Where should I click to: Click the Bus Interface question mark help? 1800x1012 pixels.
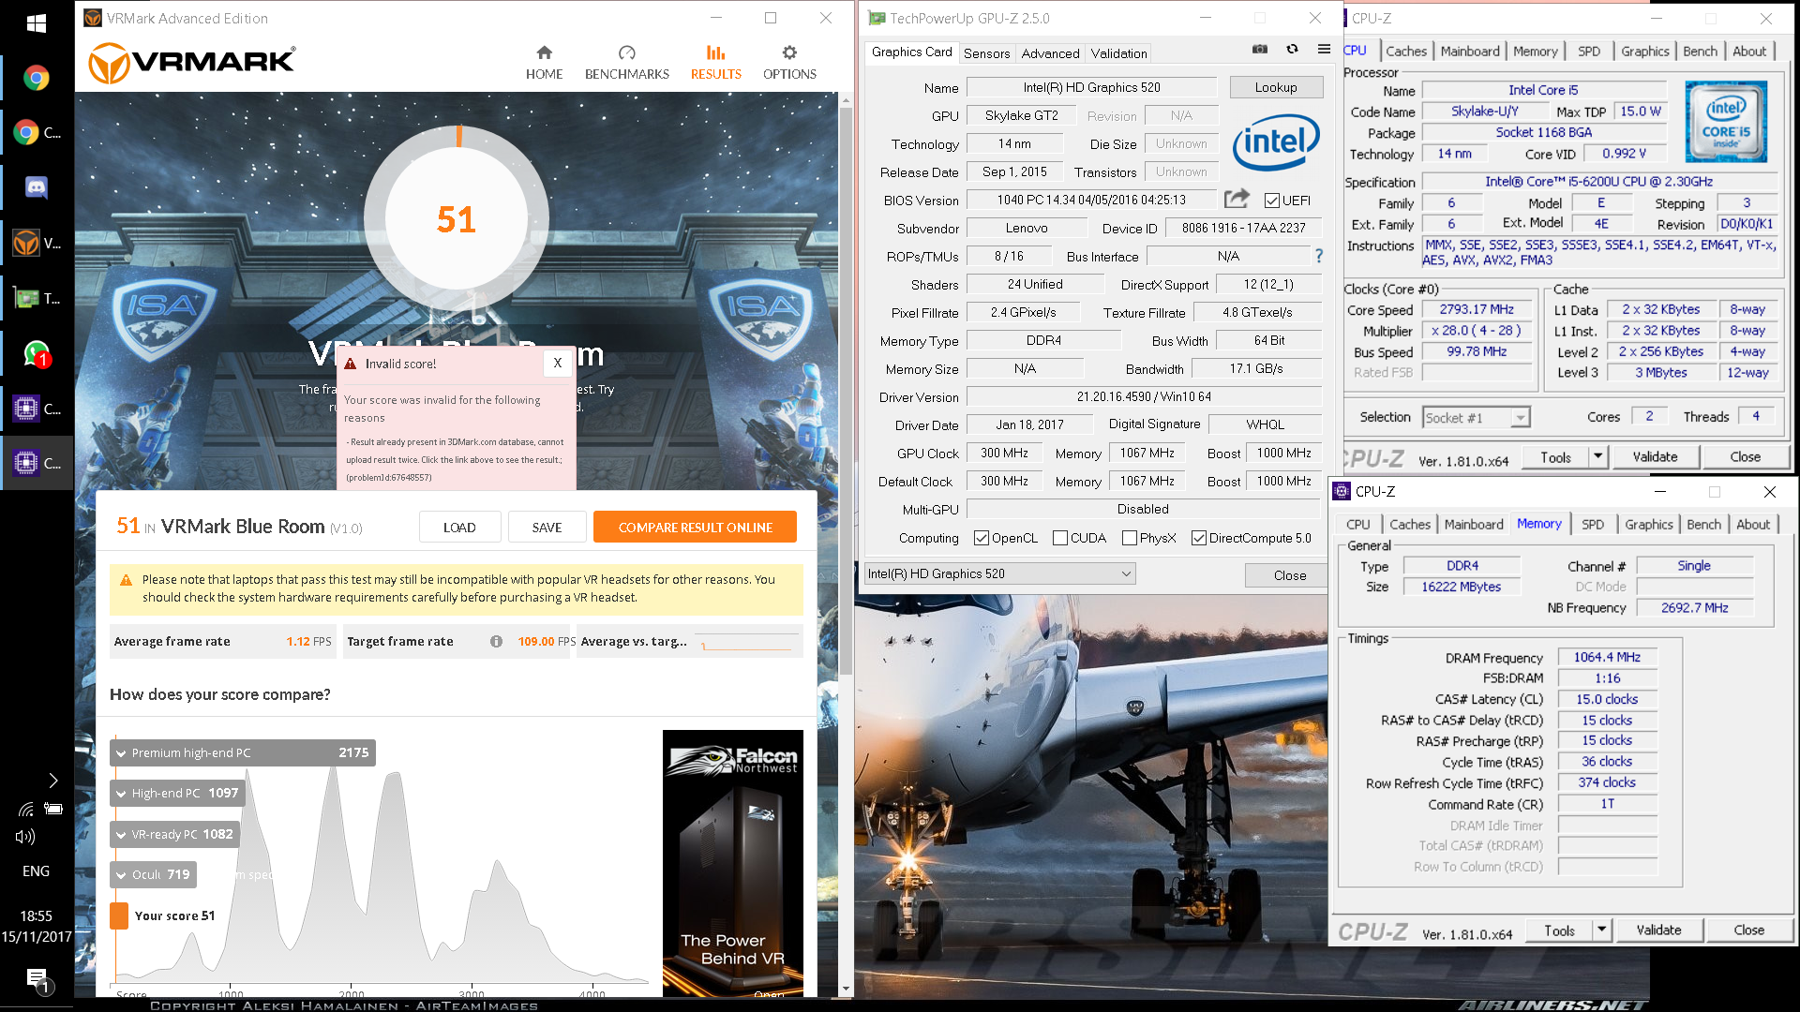[x=1319, y=256]
